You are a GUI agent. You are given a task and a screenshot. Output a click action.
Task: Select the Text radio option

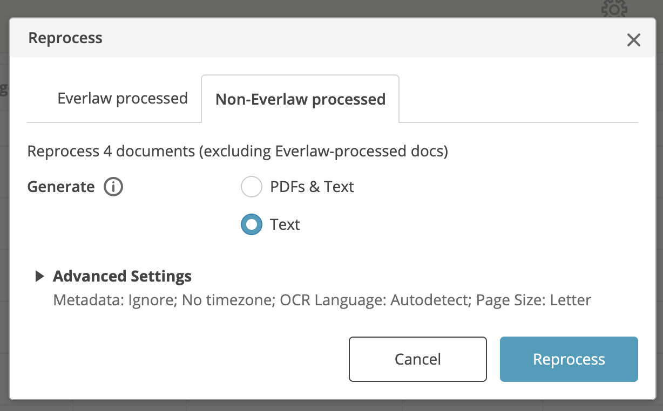(x=251, y=224)
